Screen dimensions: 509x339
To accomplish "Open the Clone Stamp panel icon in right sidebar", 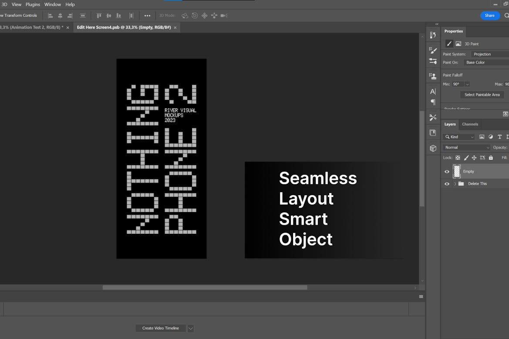I will coord(433,76).
